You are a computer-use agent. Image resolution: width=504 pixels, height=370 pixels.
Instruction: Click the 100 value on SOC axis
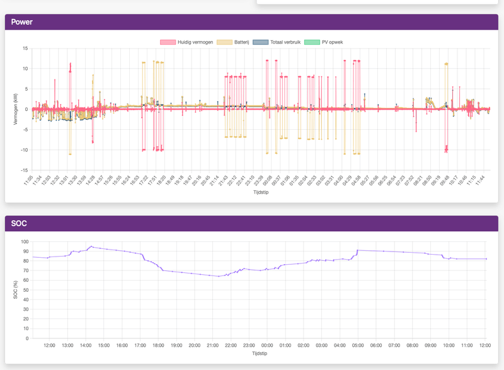point(25,241)
